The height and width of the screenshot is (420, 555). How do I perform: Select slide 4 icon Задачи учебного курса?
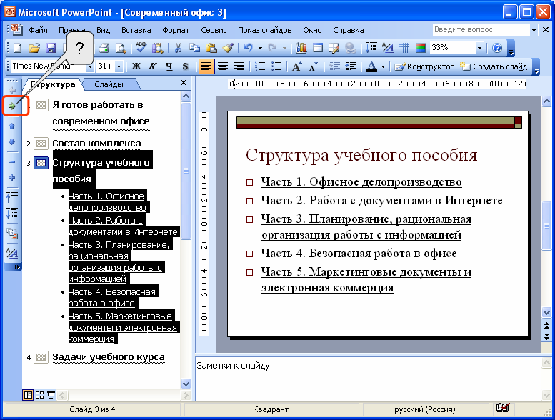(x=41, y=357)
